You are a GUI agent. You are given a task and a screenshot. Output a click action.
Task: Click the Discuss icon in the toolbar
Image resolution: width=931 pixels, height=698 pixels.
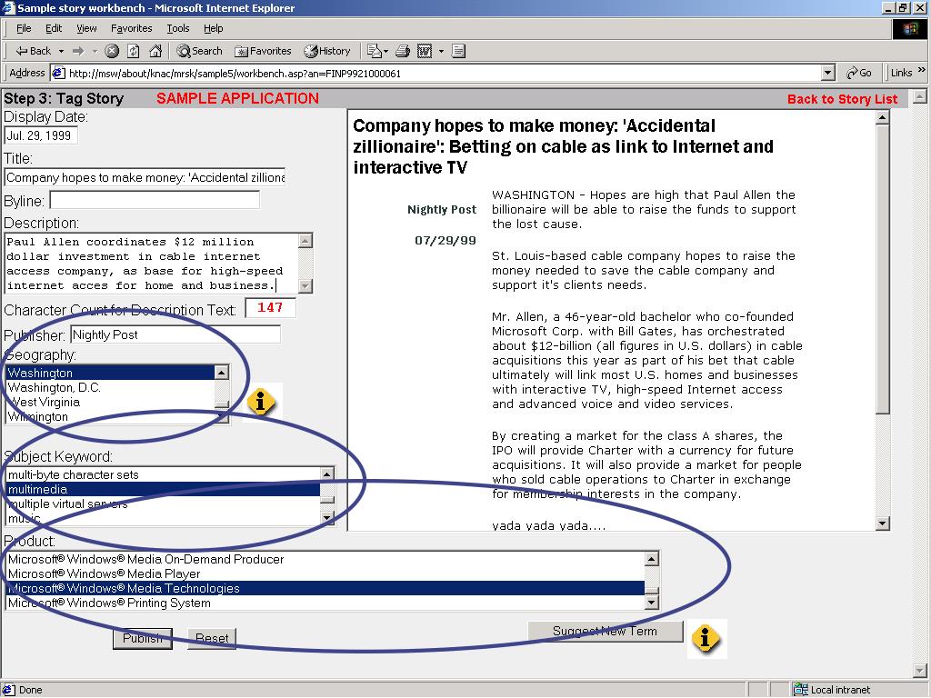pyautogui.click(x=458, y=51)
